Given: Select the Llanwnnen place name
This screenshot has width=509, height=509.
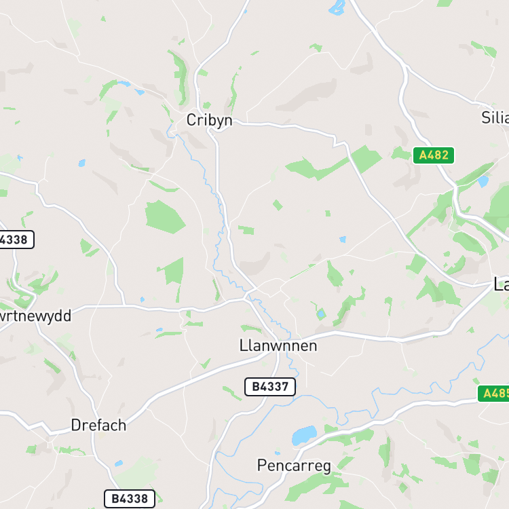Looking at the screenshot, I should click(278, 345).
